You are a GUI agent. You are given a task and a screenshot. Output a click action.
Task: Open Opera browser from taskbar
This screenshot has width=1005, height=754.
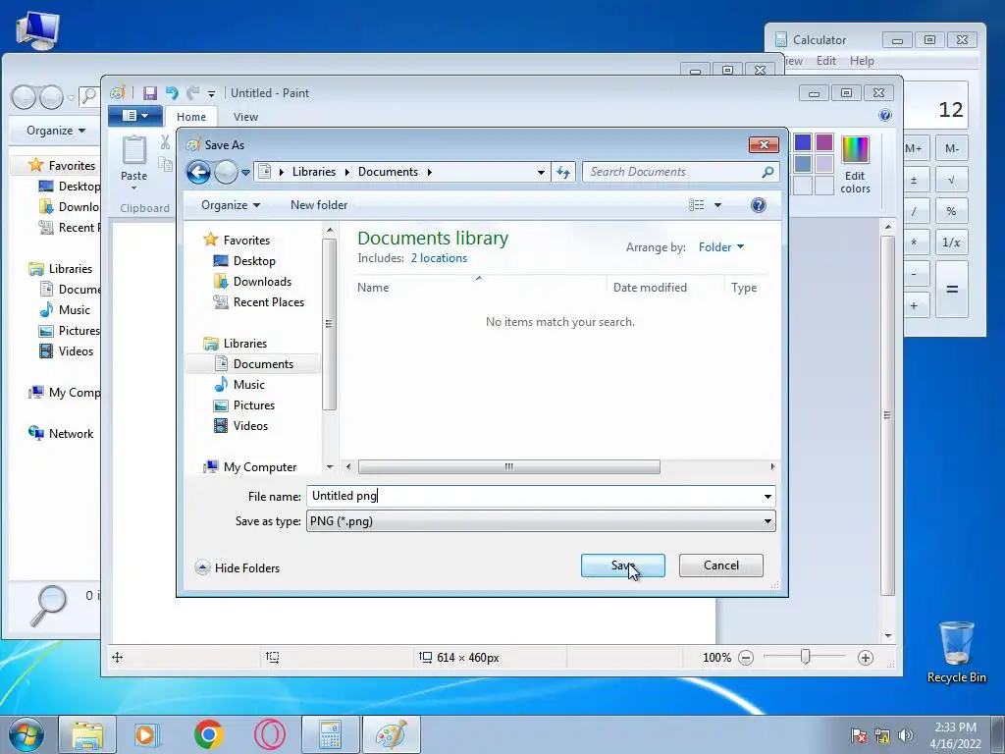point(270,734)
